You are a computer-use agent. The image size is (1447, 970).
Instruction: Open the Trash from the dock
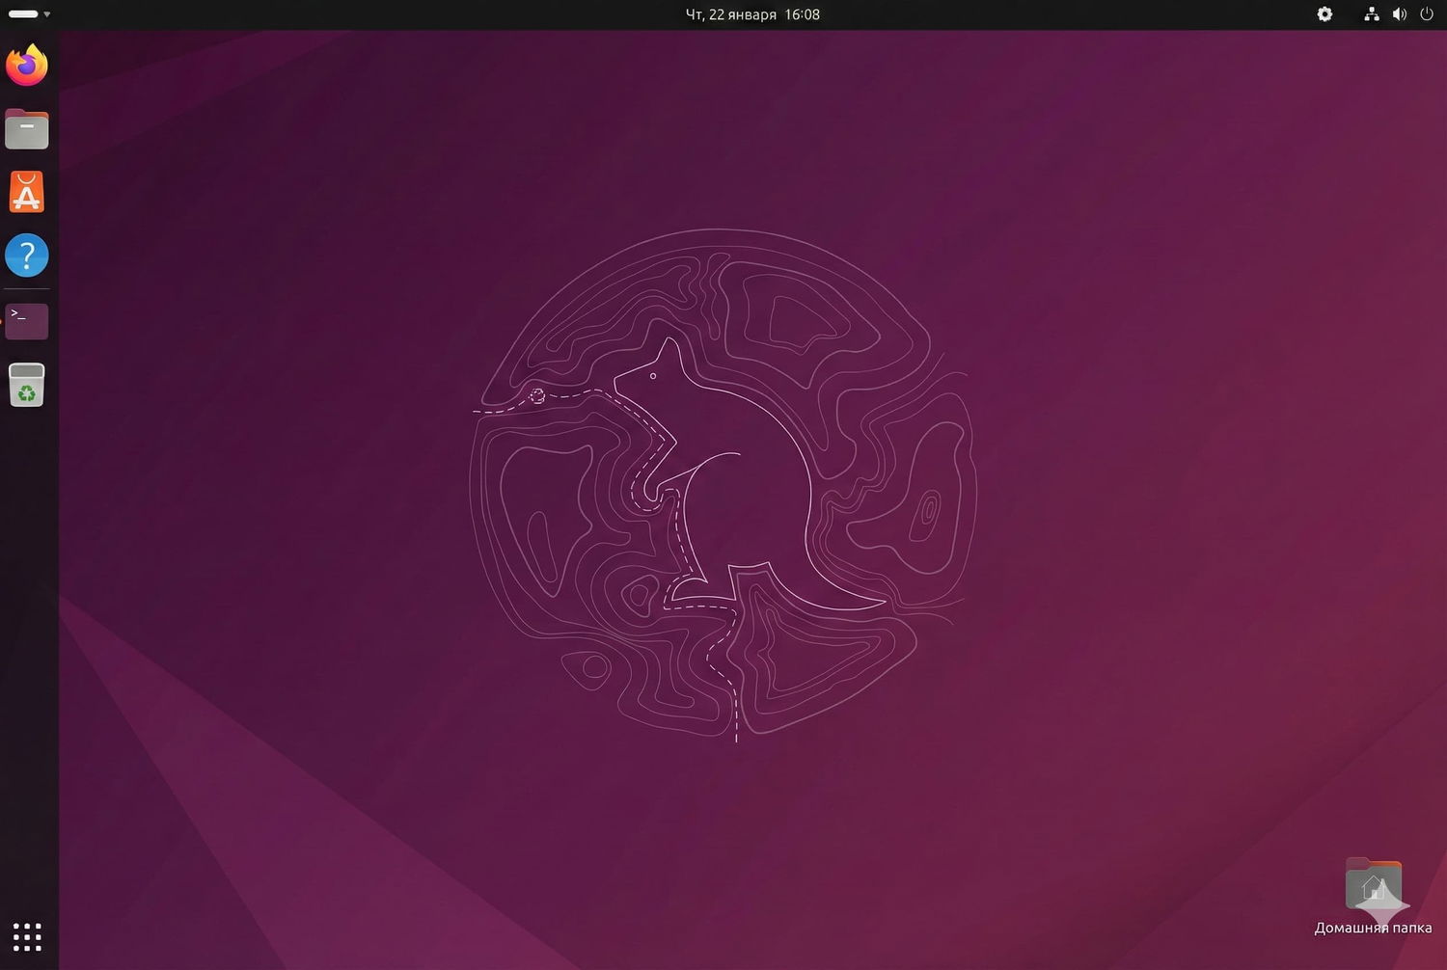pos(26,385)
